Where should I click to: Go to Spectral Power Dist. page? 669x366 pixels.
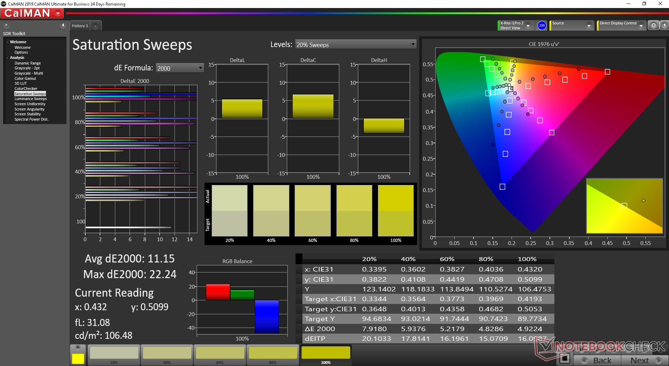point(31,119)
